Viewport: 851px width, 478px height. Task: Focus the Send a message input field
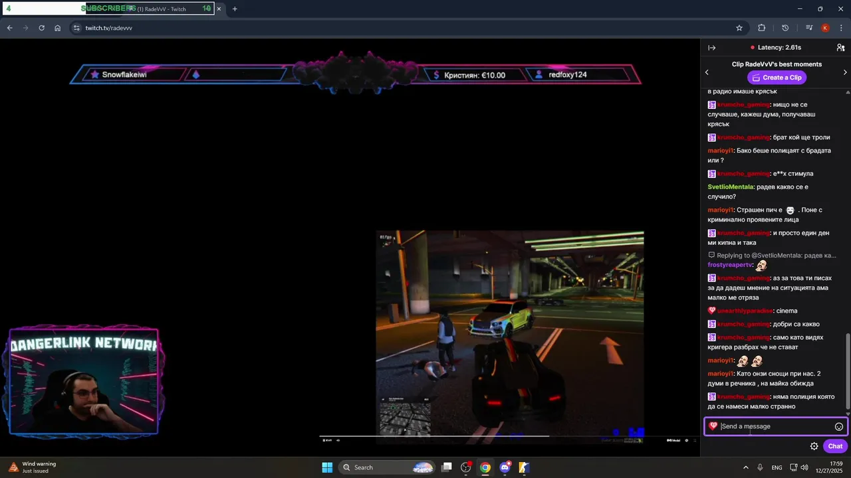776,426
